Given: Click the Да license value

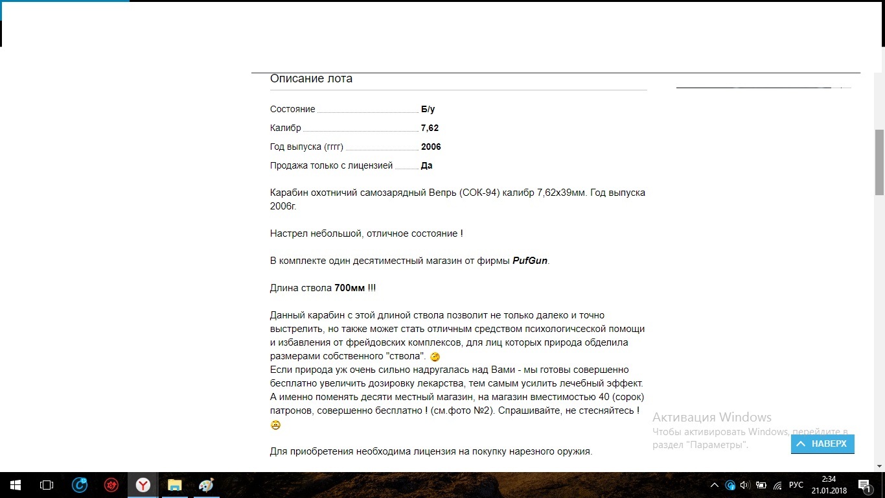Looking at the screenshot, I should (426, 166).
